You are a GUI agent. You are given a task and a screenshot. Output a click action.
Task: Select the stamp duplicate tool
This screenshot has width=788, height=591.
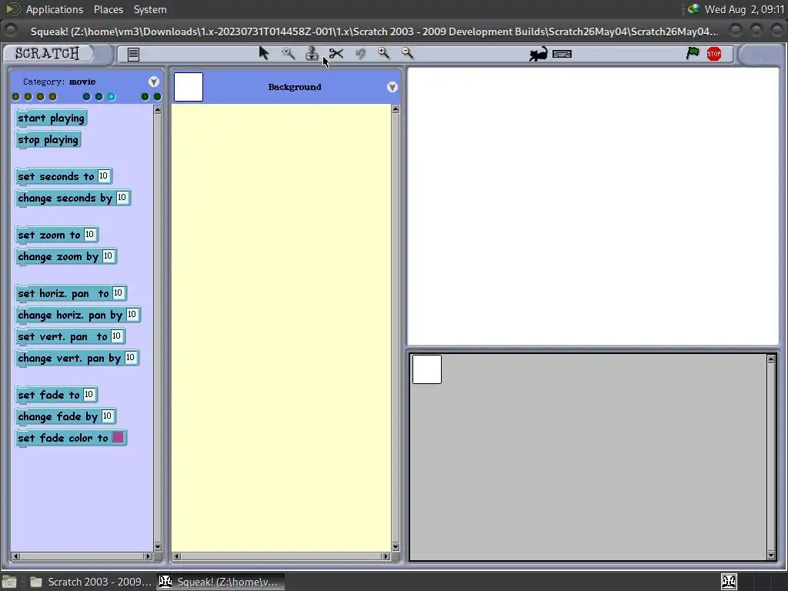click(x=312, y=53)
